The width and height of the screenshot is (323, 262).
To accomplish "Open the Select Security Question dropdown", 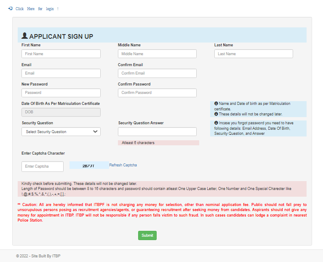I will [61, 132].
